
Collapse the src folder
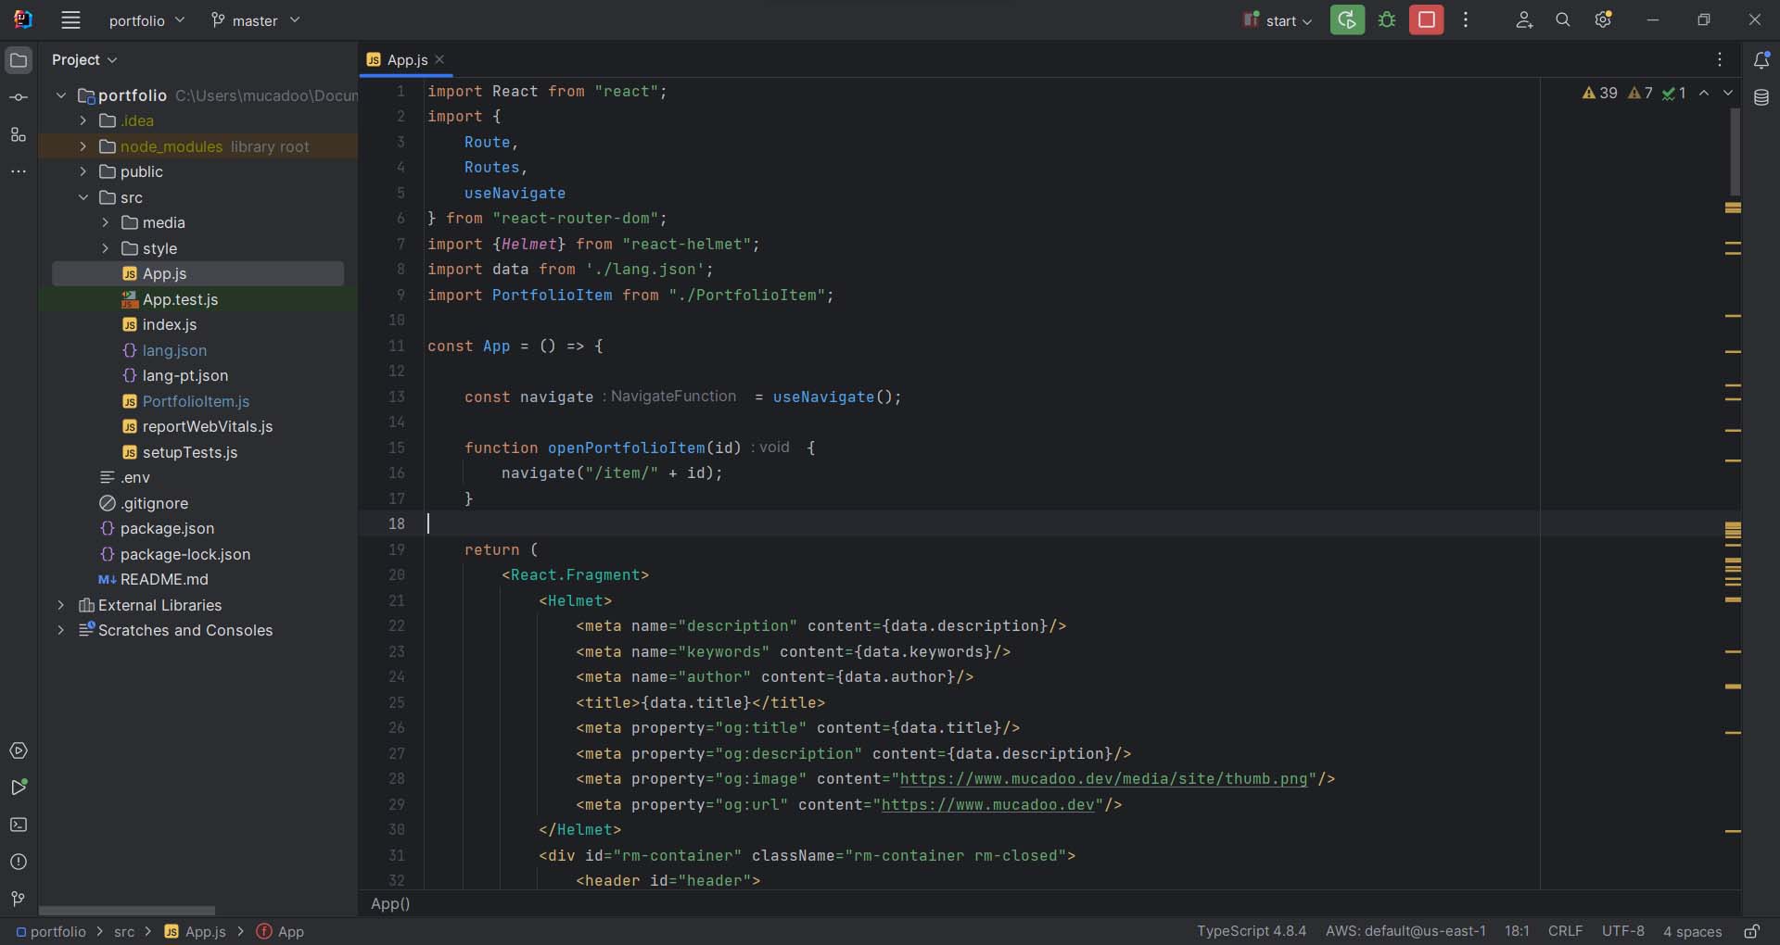(83, 197)
